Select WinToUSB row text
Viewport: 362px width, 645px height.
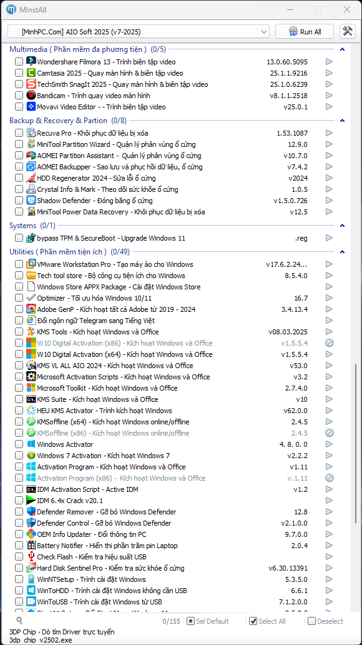[99, 602]
